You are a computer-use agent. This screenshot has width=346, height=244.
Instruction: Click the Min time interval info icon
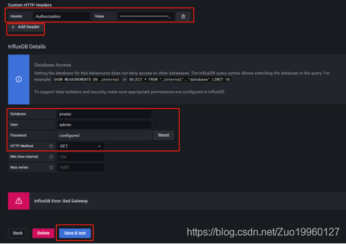tap(51, 157)
